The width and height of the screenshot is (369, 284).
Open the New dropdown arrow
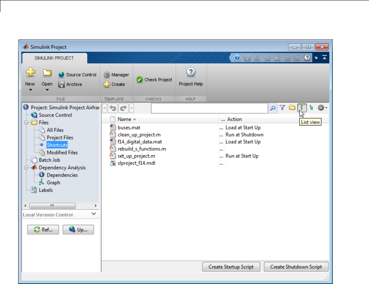30,90
